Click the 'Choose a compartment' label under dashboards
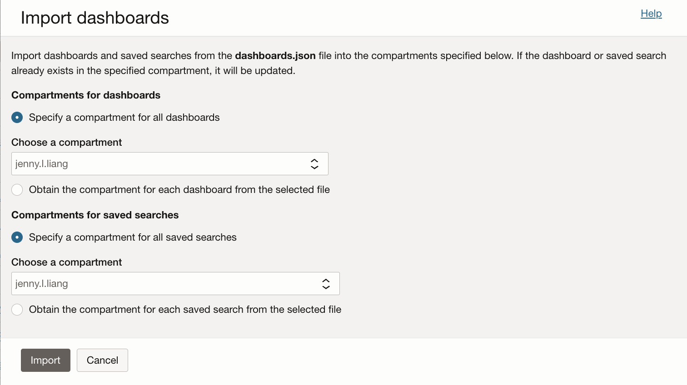Image resolution: width=687 pixels, height=385 pixels. (x=67, y=143)
